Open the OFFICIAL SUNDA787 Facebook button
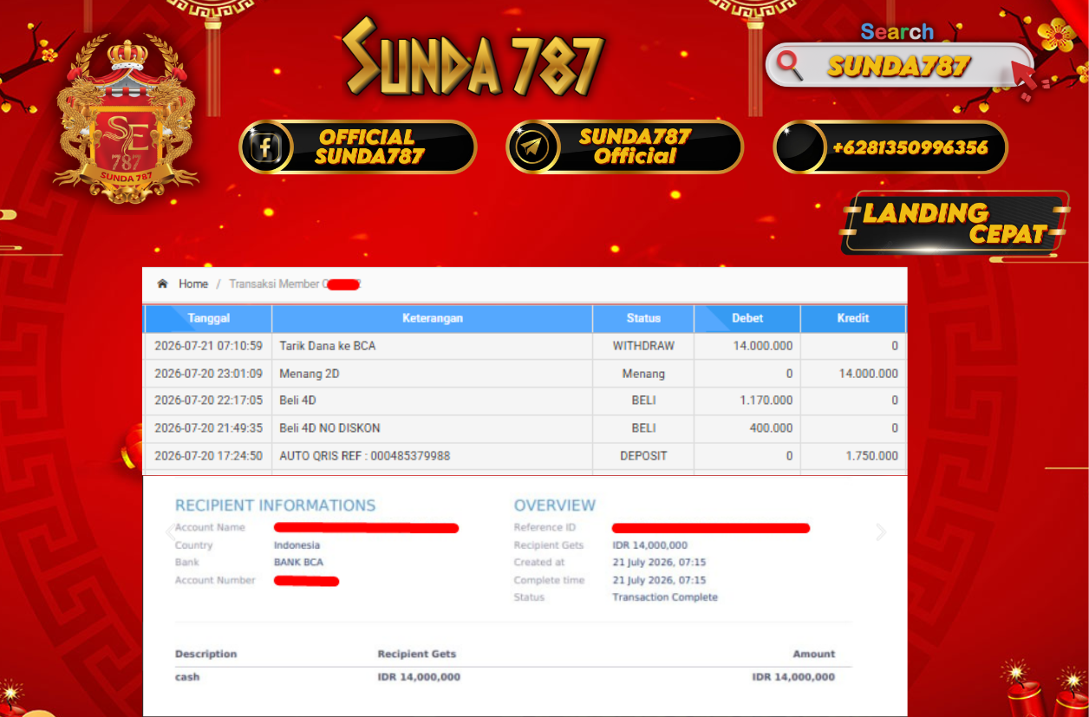 (x=358, y=147)
